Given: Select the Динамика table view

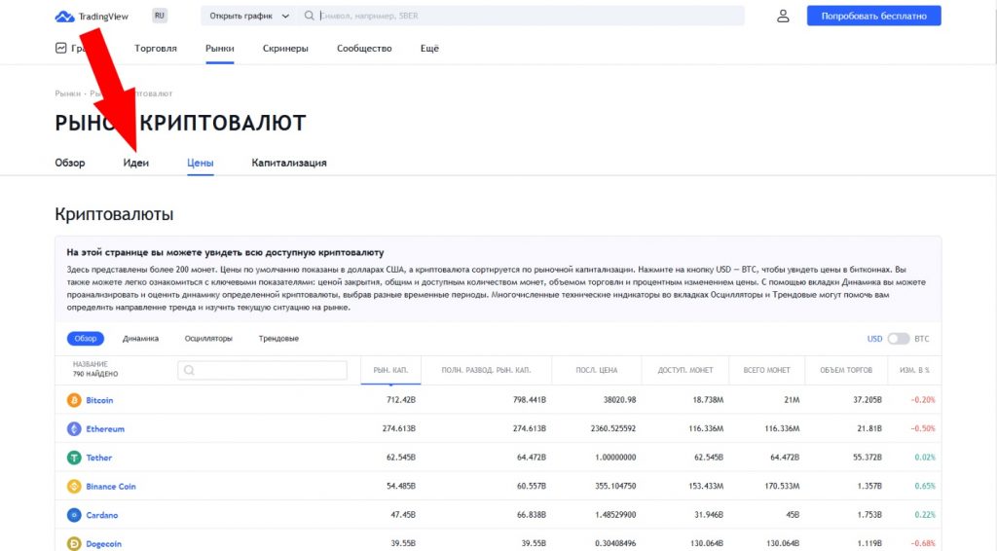Looking at the screenshot, I should [x=140, y=339].
